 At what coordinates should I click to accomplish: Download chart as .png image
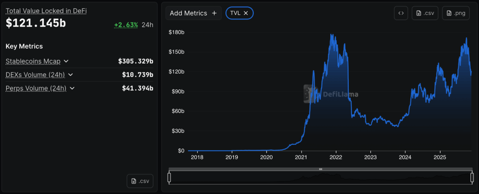(x=455, y=13)
